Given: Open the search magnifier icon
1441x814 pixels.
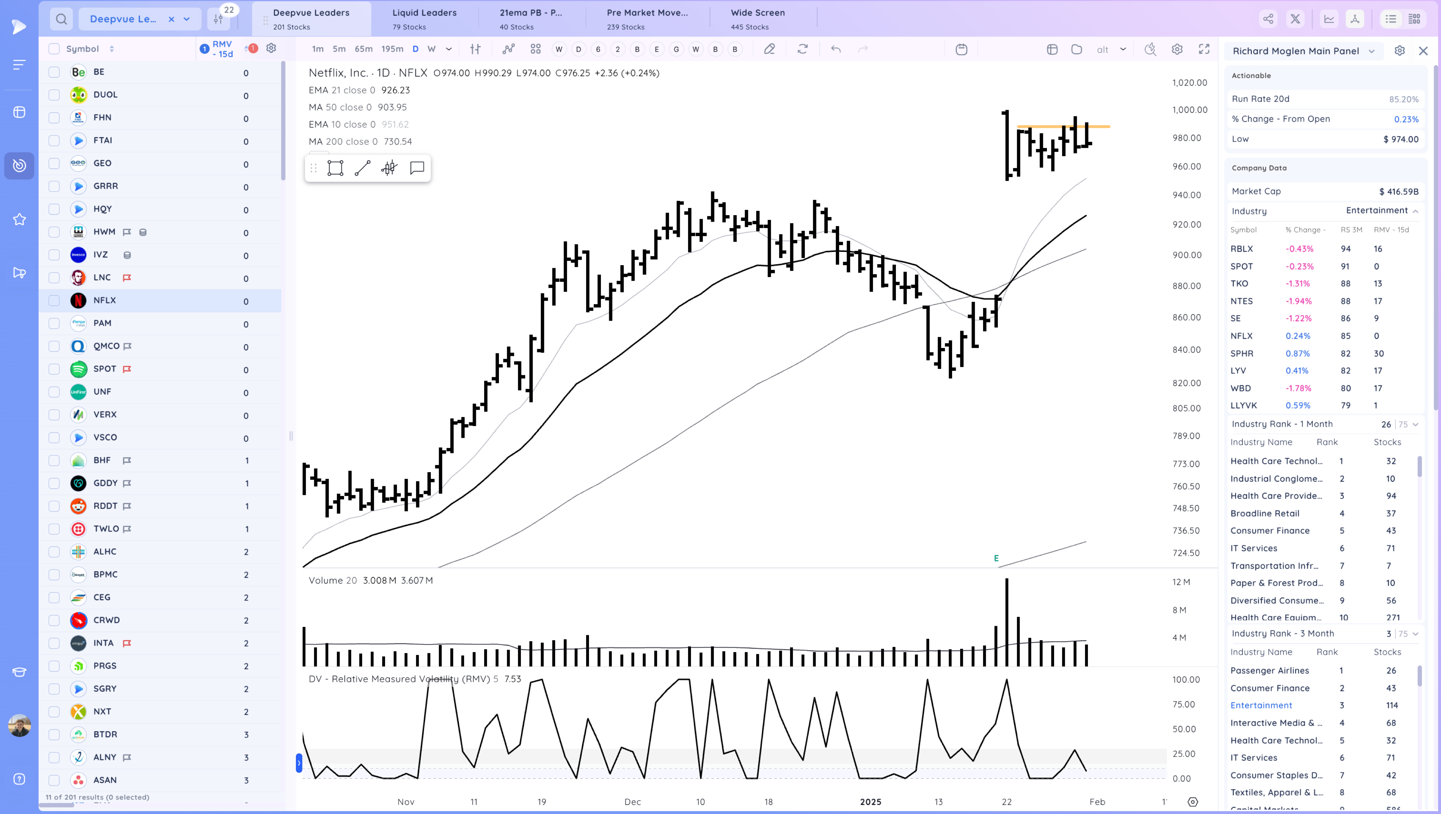Looking at the screenshot, I should (62, 19).
